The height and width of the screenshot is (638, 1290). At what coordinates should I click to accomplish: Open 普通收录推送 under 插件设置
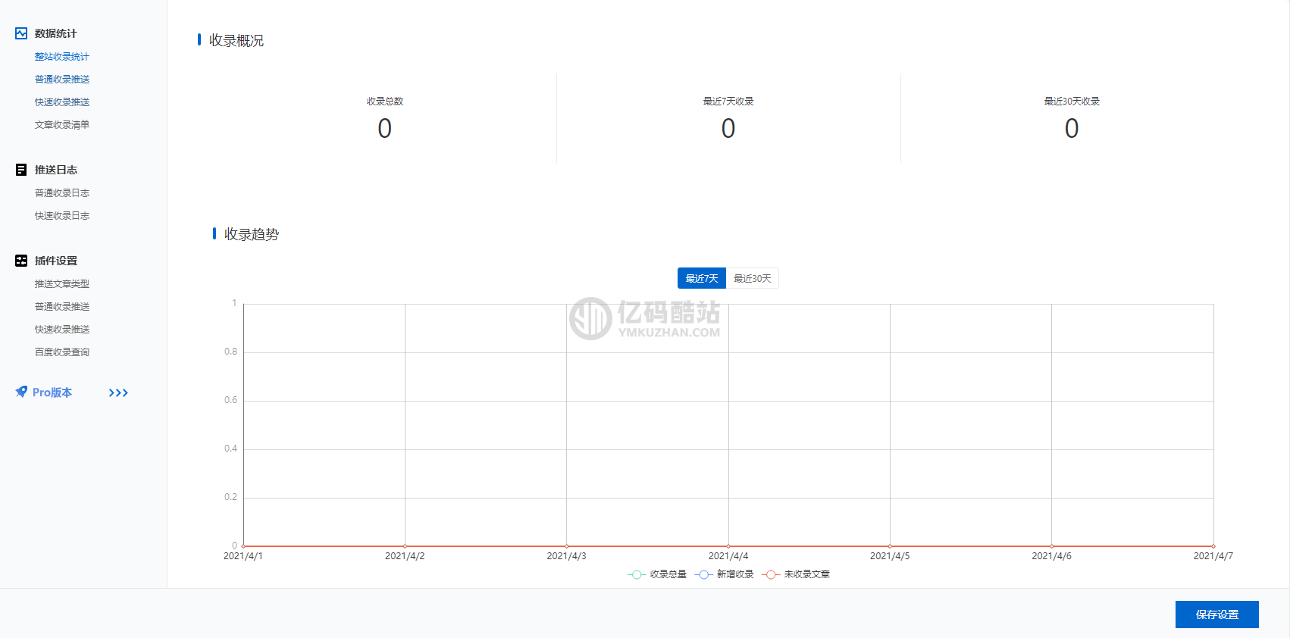pos(62,307)
